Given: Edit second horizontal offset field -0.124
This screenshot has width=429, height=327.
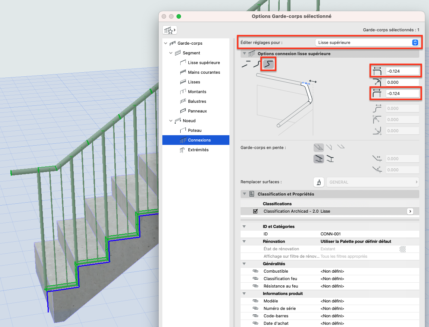Looking at the screenshot, I should click(403, 93).
